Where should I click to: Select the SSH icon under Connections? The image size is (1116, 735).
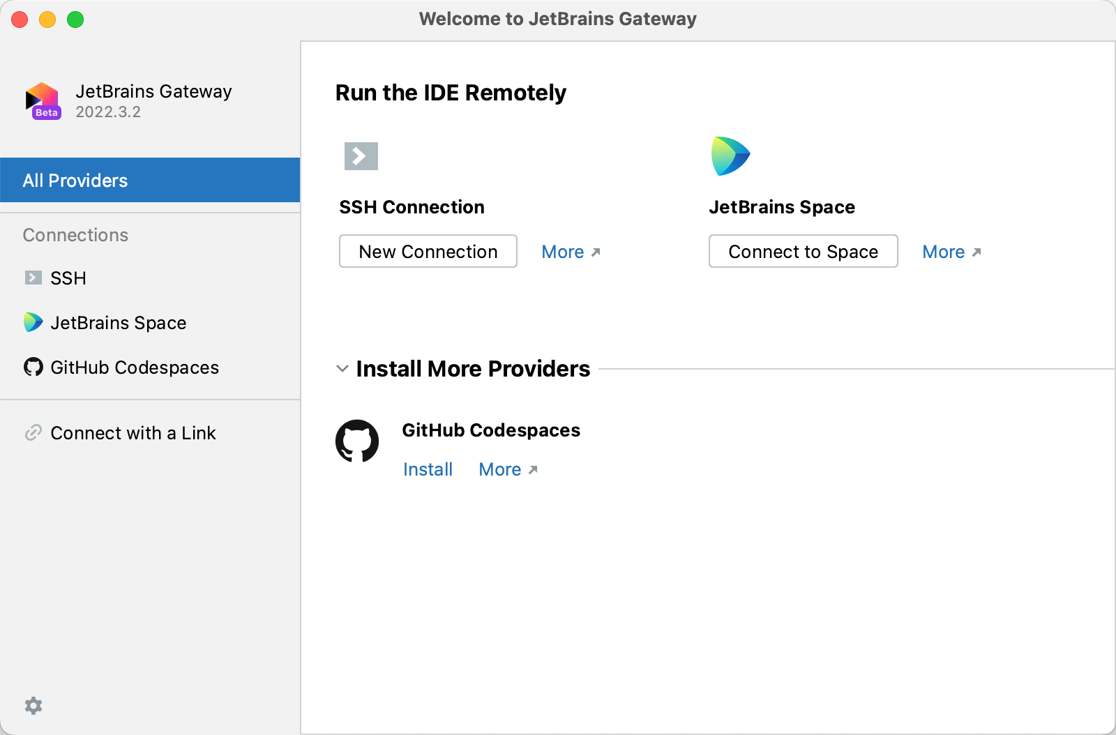click(x=32, y=278)
